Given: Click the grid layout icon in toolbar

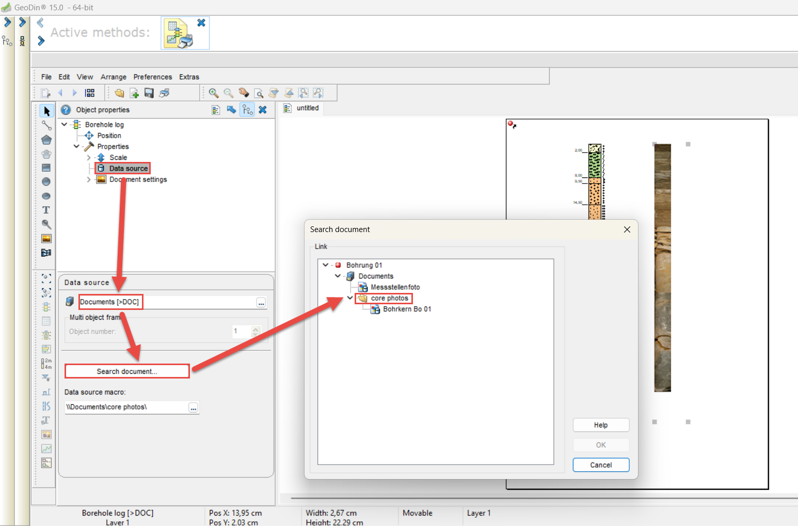Looking at the screenshot, I should point(90,93).
